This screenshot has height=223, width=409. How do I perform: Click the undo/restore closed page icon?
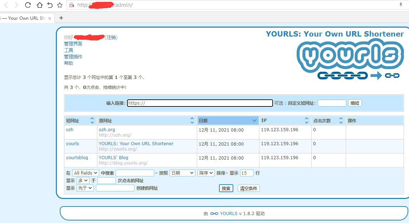click(x=50, y=5)
